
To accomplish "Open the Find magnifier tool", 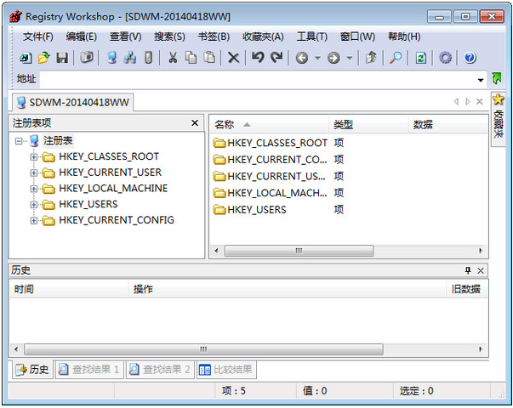I will click(396, 58).
